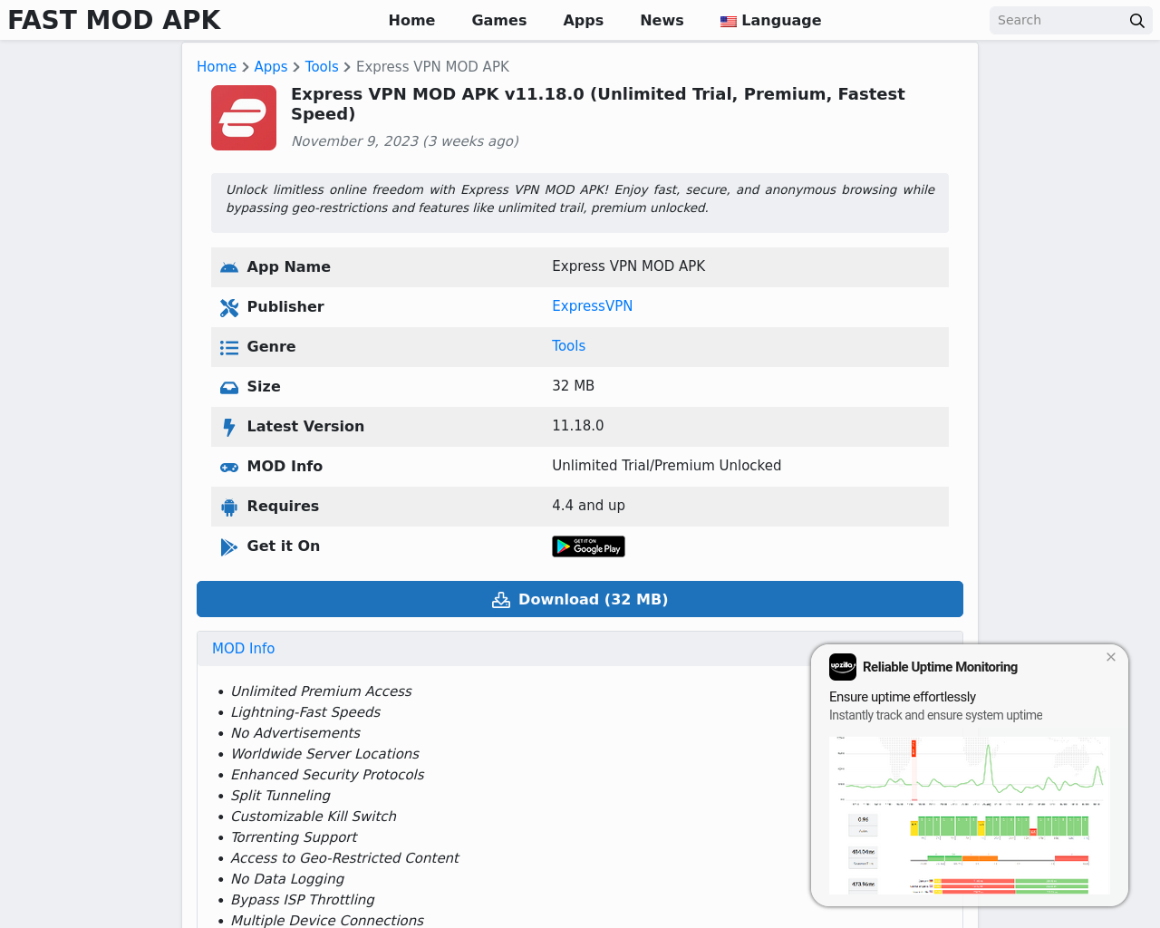This screenshot has width=1160, height=928.
Task: Click the tools icon beside Publisher
Action: (229, 307)
